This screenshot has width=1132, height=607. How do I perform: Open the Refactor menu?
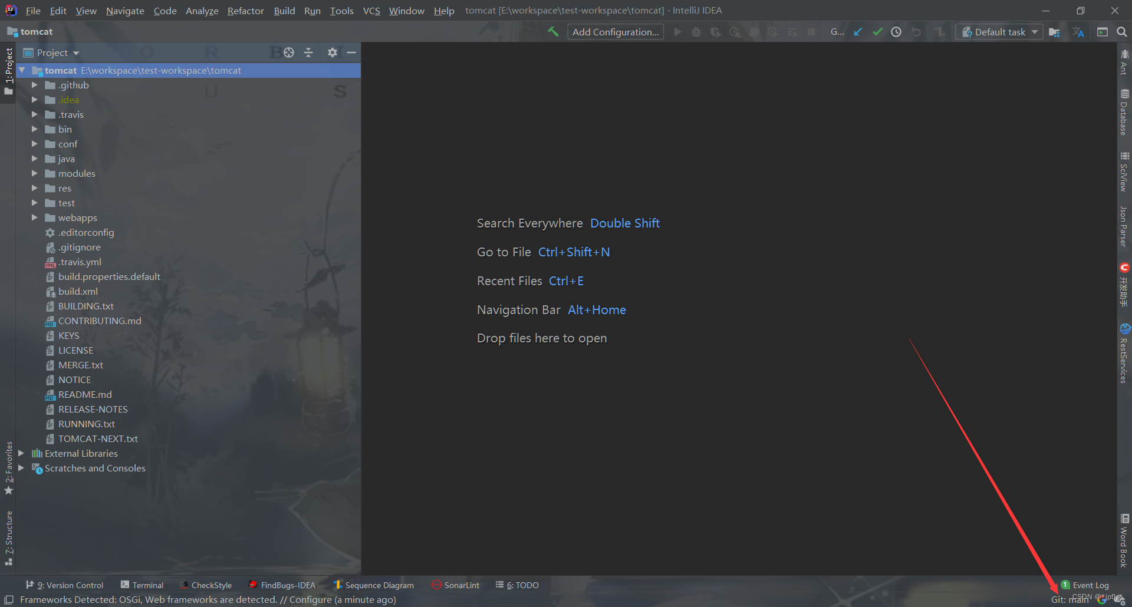pos(246,11)
